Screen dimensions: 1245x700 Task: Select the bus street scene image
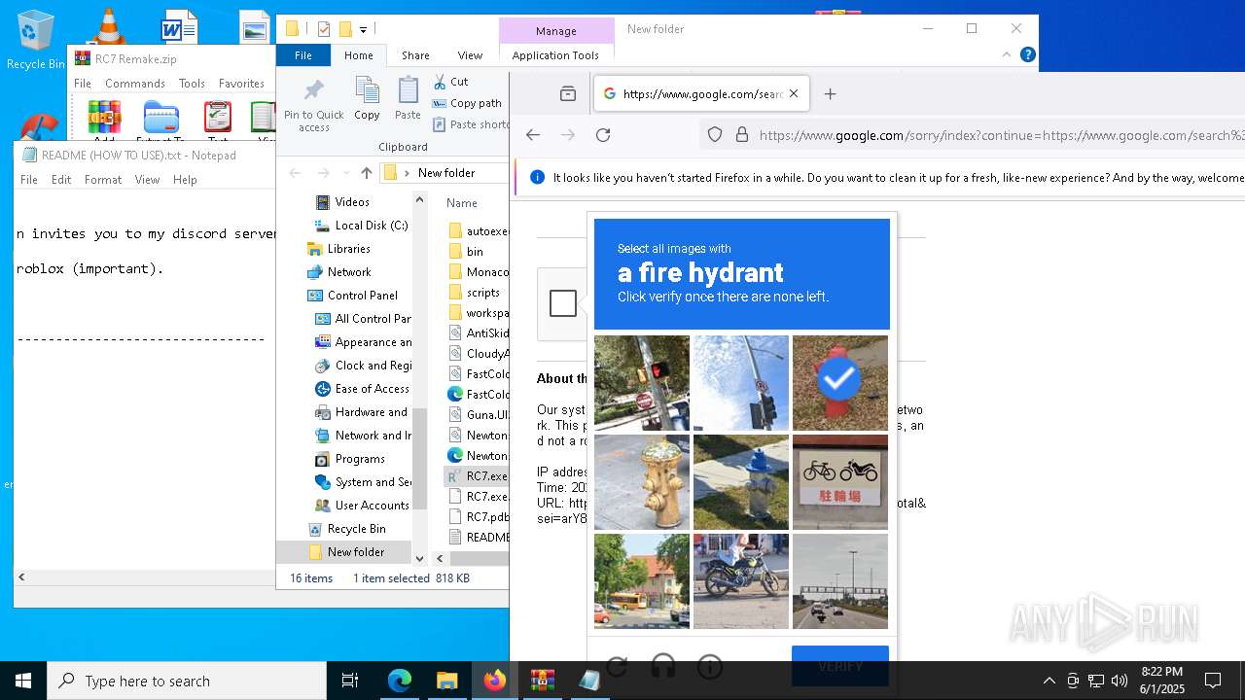(x=642, y=581)
